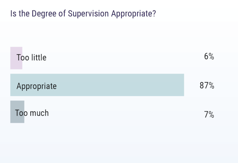Click the percent sign next to 7
Screen dimensions: 238x163
pyautogui.click(x=211, y=114)
